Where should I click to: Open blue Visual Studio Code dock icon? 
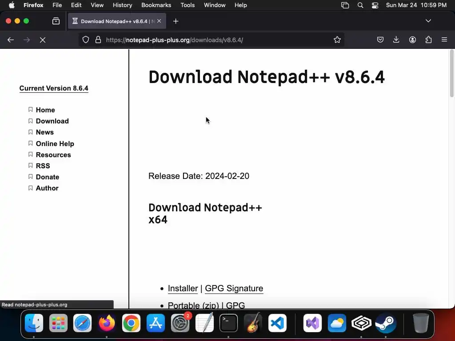coord(277,323)
